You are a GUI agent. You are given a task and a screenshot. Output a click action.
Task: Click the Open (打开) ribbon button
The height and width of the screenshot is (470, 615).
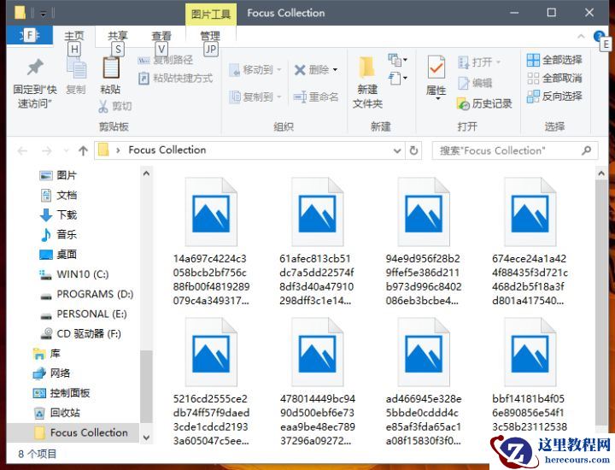click(x=479, y=62)
